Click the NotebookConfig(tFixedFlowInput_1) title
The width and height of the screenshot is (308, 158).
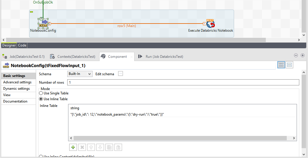(x=48, y=66)
